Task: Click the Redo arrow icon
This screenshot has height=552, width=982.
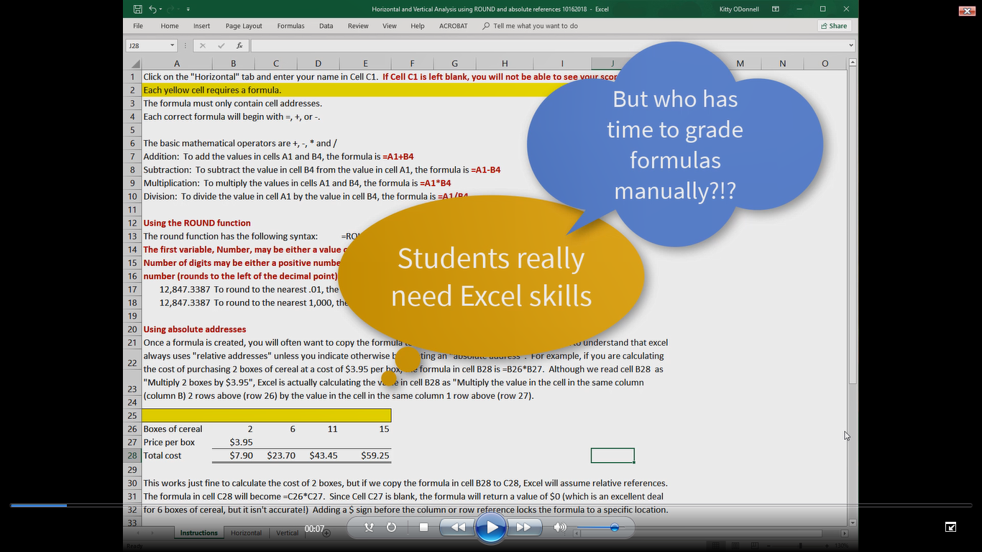Action: point(170,9)
